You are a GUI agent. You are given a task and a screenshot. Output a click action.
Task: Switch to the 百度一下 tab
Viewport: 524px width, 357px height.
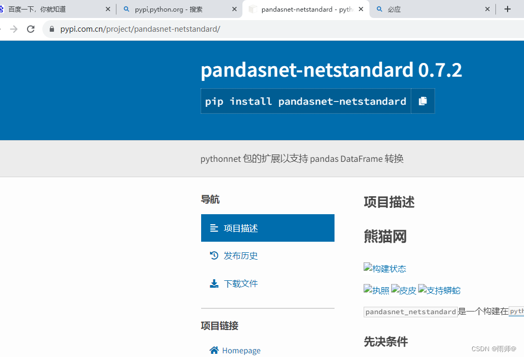[x=53, y=8]
